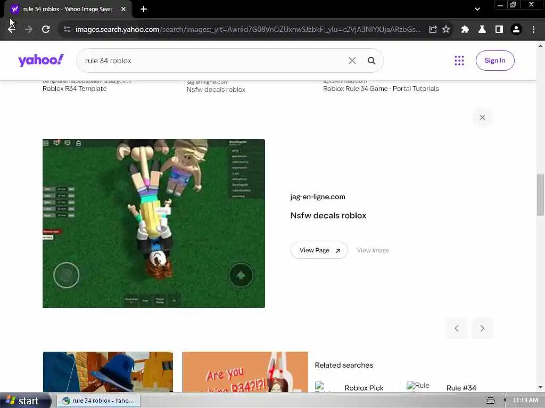545x408 pixels.
Task: Bookmark this page with the star icon
Action: point(446,30)
